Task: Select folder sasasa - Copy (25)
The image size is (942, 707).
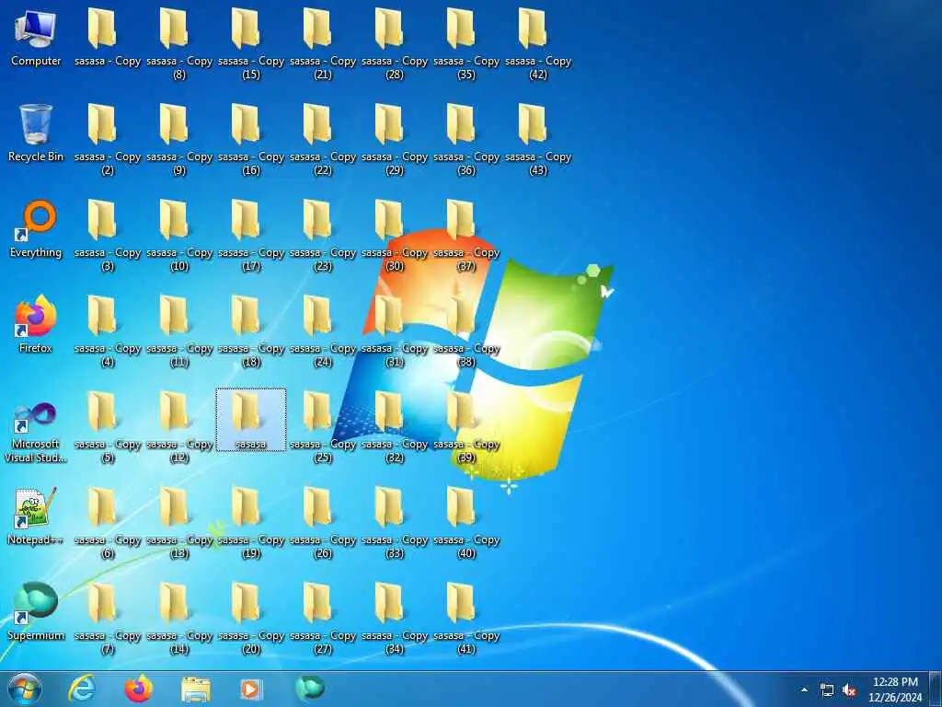Action: click(323, 427)
